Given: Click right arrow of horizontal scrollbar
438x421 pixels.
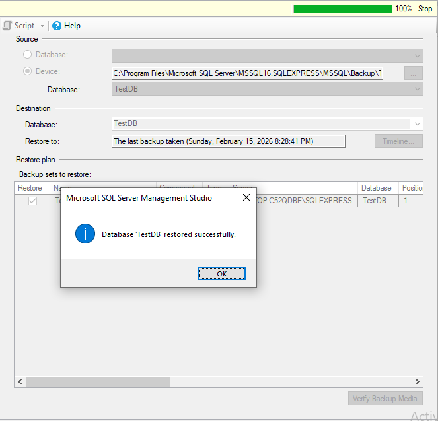Looking at the screenshot, I should pyautogui.click(x=417, y=381).
